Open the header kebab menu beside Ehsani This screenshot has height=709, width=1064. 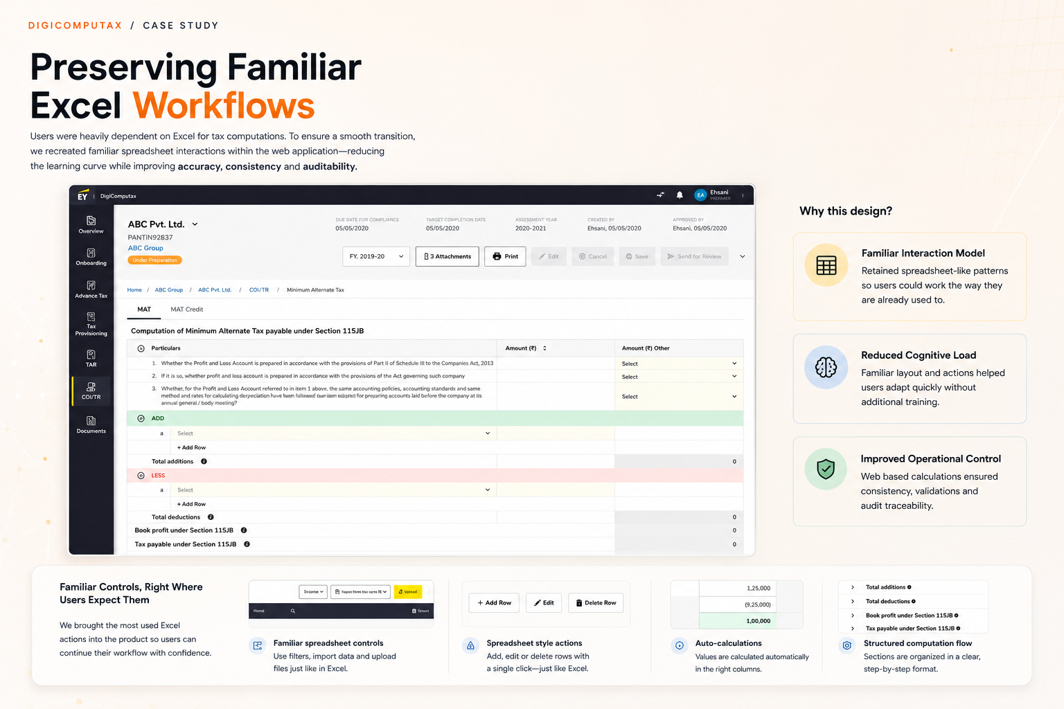pyautogui.click(x=743, y=195)
